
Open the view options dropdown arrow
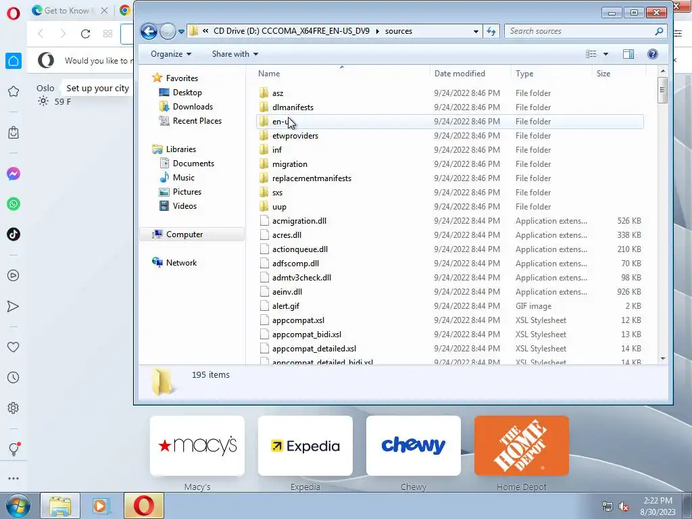coord(605,54)
